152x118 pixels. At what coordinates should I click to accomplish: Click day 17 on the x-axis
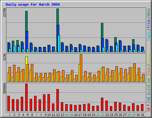pos(80,115)
